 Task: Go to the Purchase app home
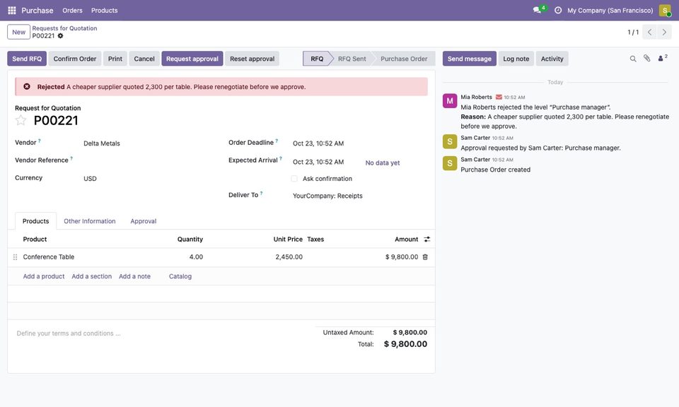coord(37,11)
